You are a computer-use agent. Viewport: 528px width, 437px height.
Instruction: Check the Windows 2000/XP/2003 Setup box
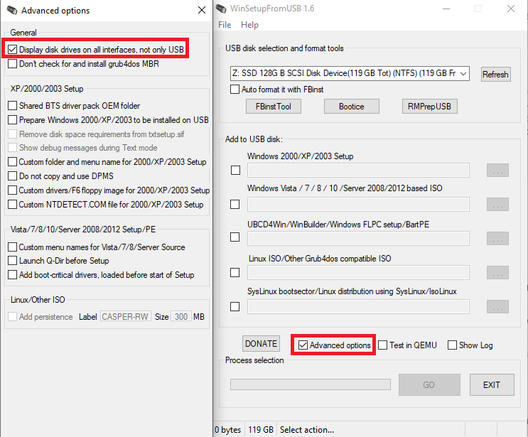(235, 170)
